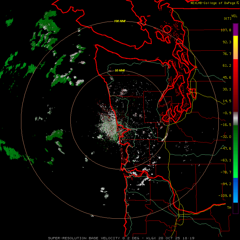Select the -78.7 velocity scale value
240x240 pixels.
click(226, 172)
